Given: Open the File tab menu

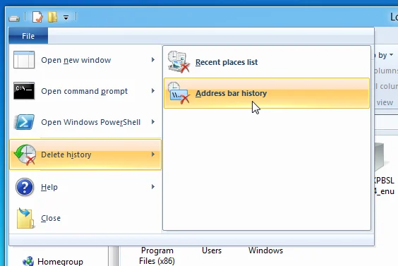Looking at the screenshot, I should click(28, 36).
